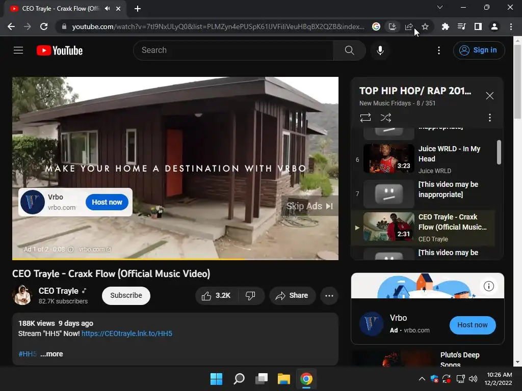Open Chrome profile avatar

[x=494, y=26]
